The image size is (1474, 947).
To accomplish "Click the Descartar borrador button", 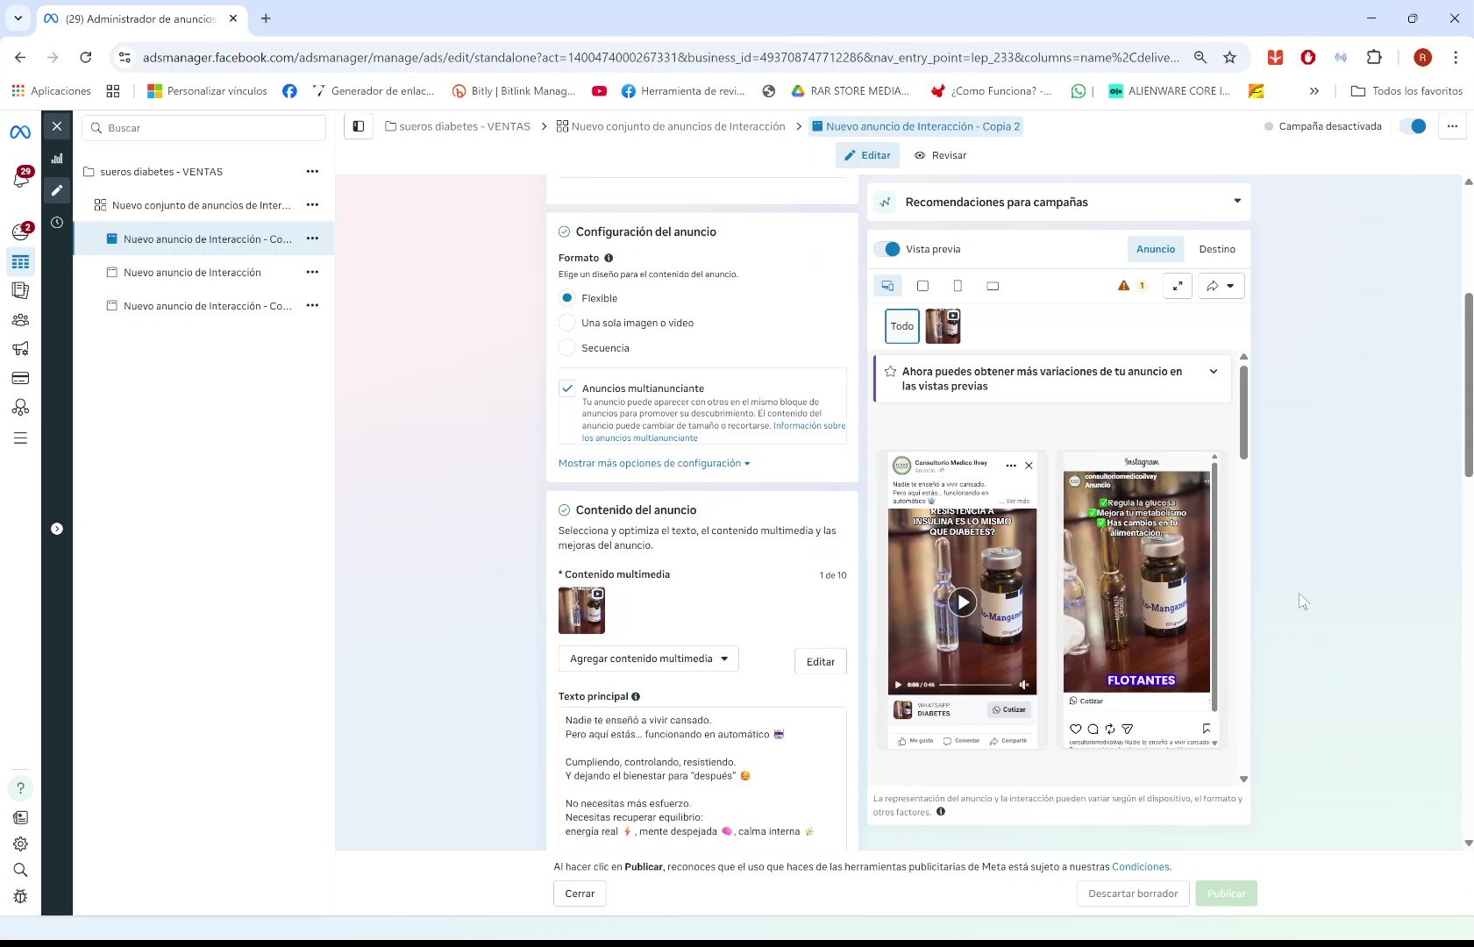I will coord(1133,894).
